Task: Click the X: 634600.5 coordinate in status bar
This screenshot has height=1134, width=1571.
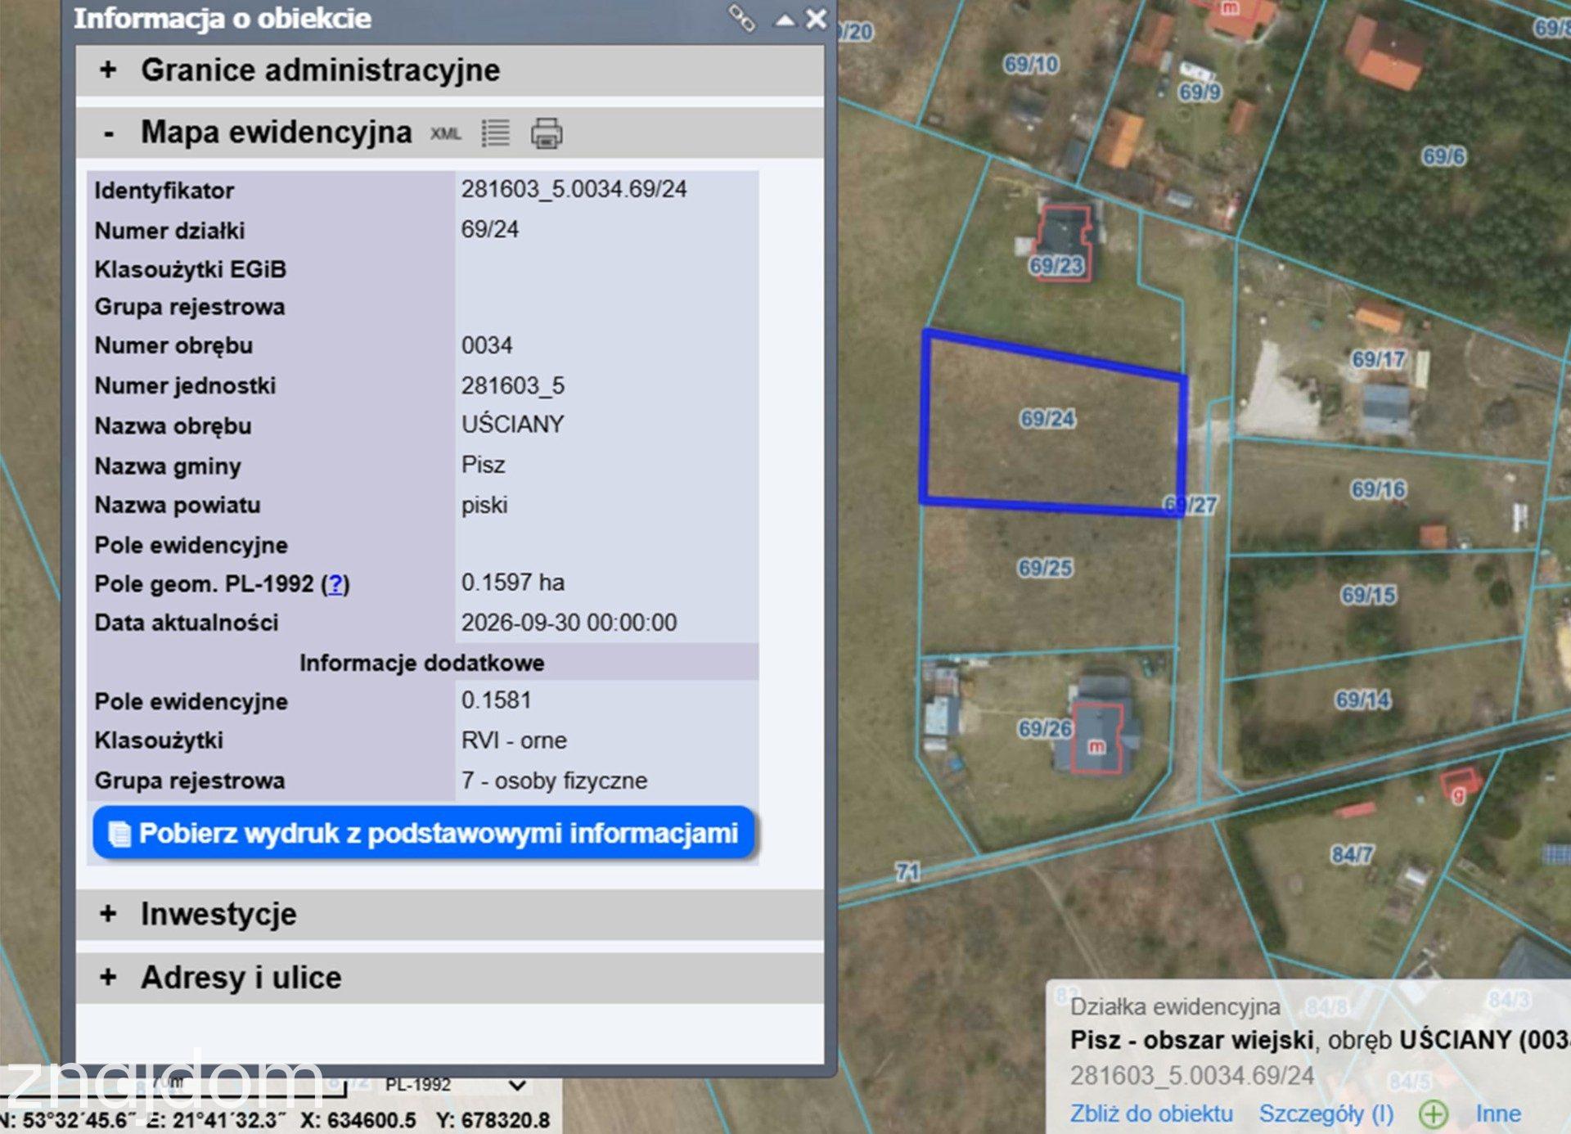Action: point(358,1120)
